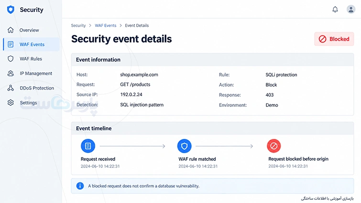Click the IP Management people icon
361x203 pixels.
tap(11, 73)
